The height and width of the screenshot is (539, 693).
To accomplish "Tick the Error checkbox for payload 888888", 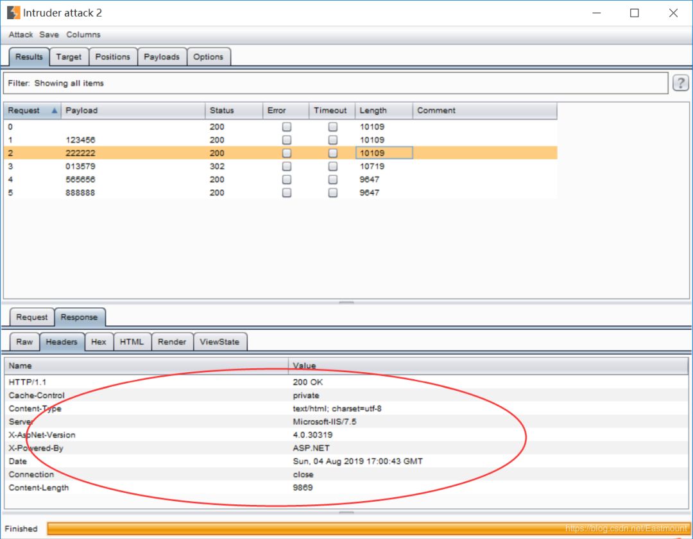I will coord(287,193).
